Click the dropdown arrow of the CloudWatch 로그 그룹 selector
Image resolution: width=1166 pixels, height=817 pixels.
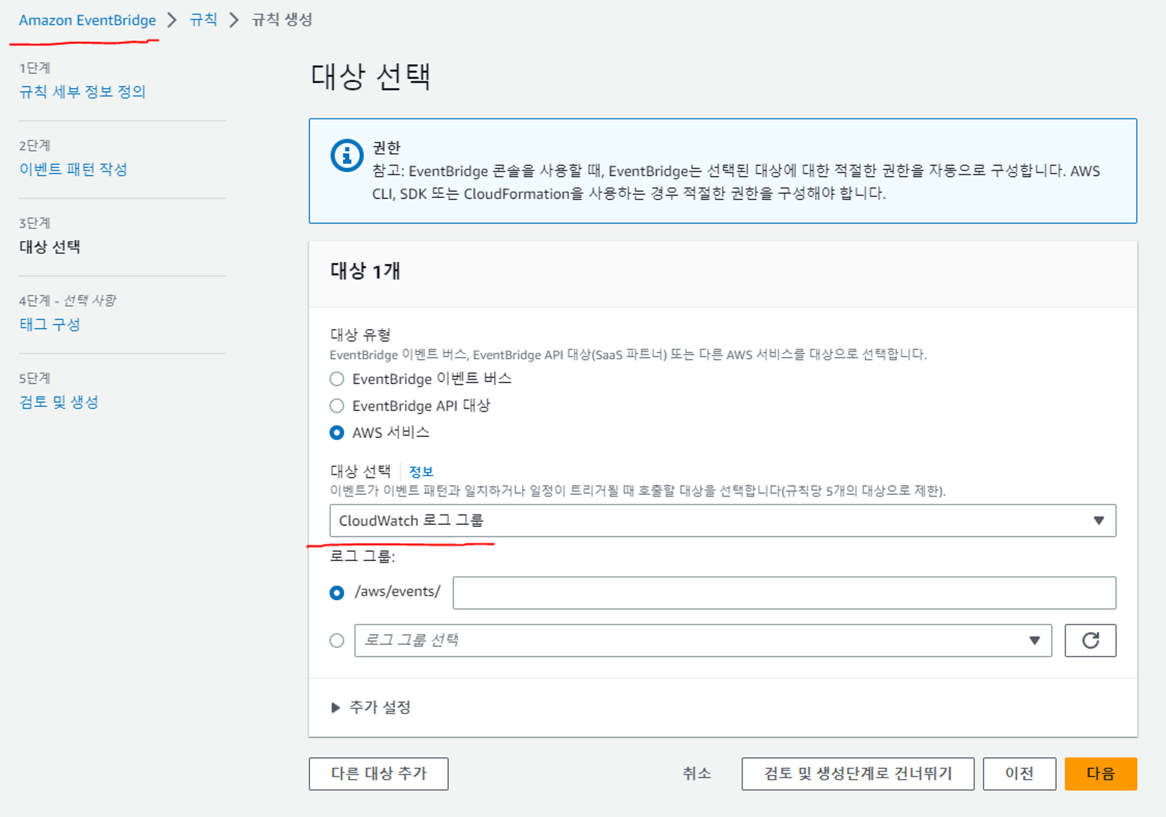pos(1098,521)
